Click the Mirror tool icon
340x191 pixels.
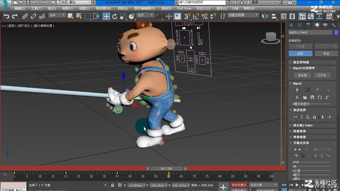pyautogui.click(x=265, y=16)
